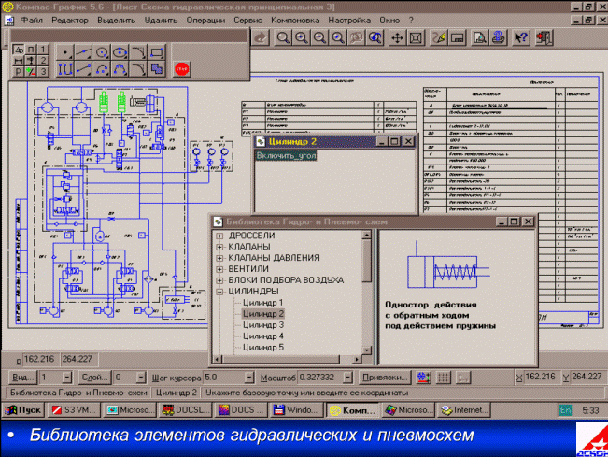Select the spline curve tool
The width and height of the screenshot is (608, 457).
pyautogui.click(x=120, y=69)
